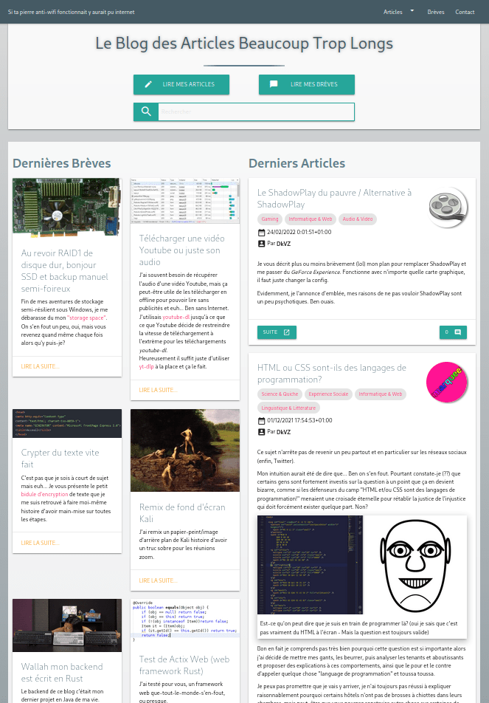The image size is (489, 703).
Task: Open 'Lire la suite' for the RAID1 brève
Action: 40,366
